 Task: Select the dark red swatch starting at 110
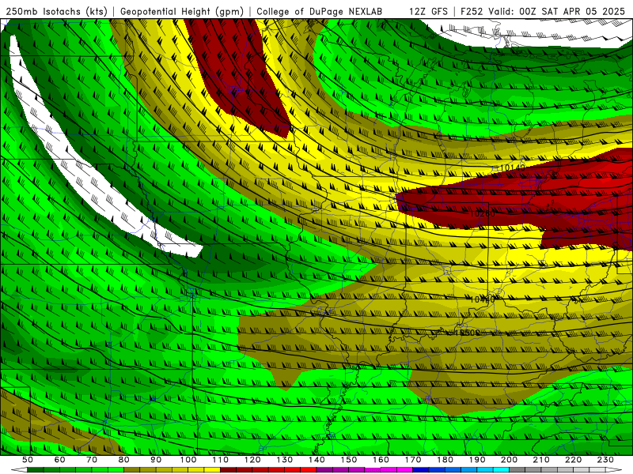tap(228, 470)
